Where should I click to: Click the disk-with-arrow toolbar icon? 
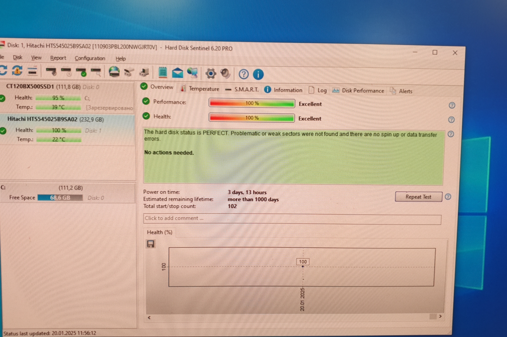click(x=129, y=73)
